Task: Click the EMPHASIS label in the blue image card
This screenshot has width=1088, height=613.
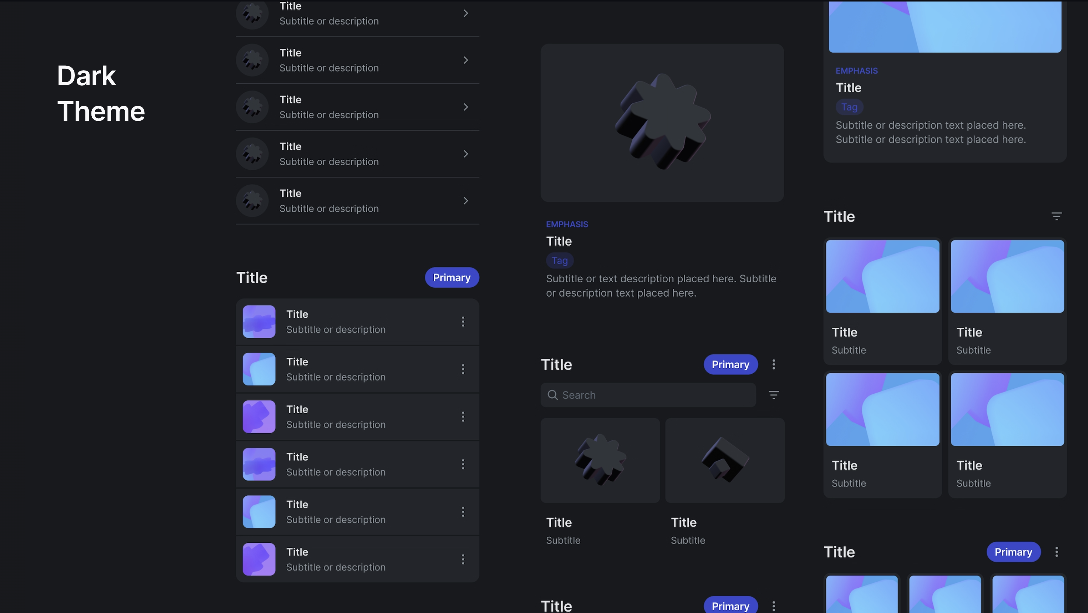Action: point(856,71)
